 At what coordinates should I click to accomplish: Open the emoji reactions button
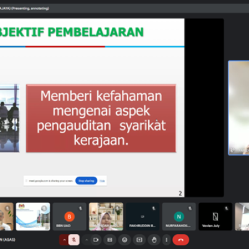(125, 240)
